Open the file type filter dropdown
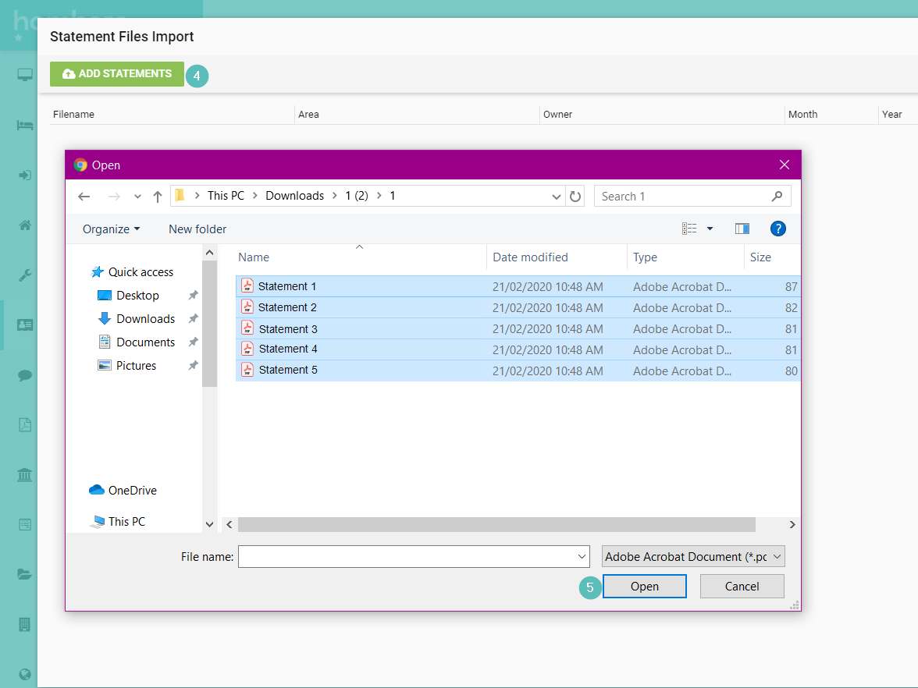 692,556
